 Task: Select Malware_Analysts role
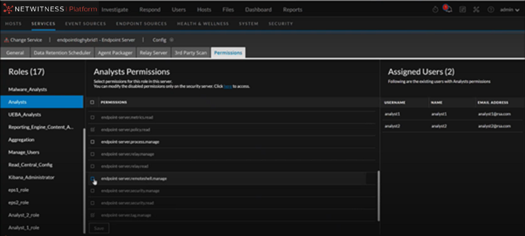point(27,90)
